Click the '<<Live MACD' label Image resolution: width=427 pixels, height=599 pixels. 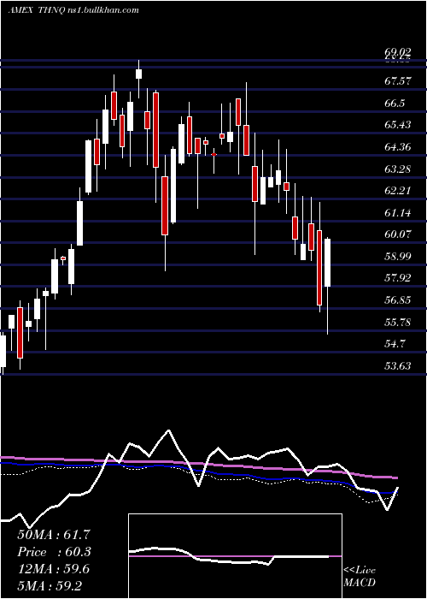pyautogui.click(x=360, y=576)
